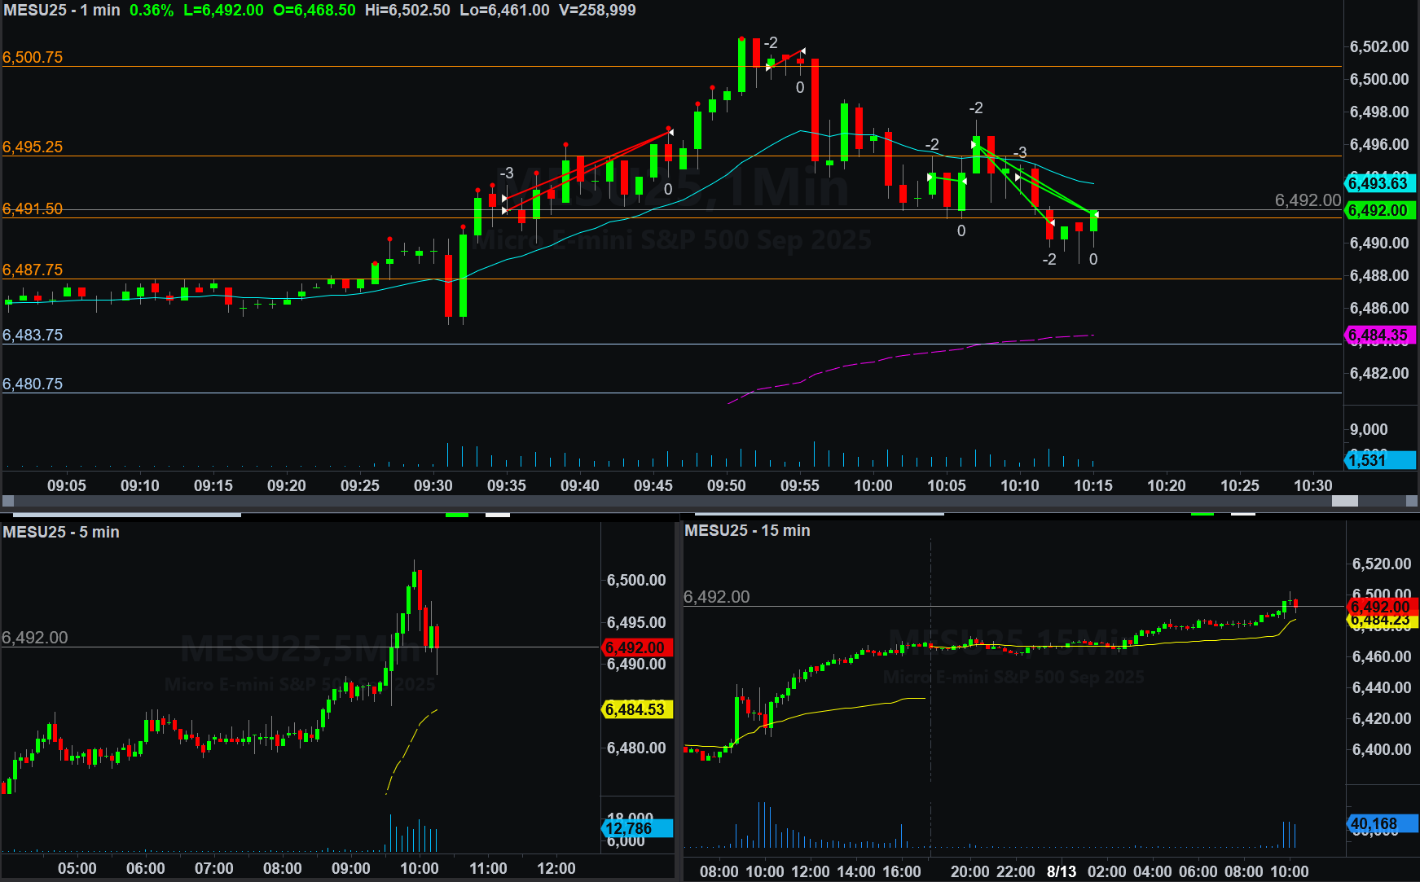Grab the horizontal scrollbar thumb of 1-min chart

pos(1344,501)
